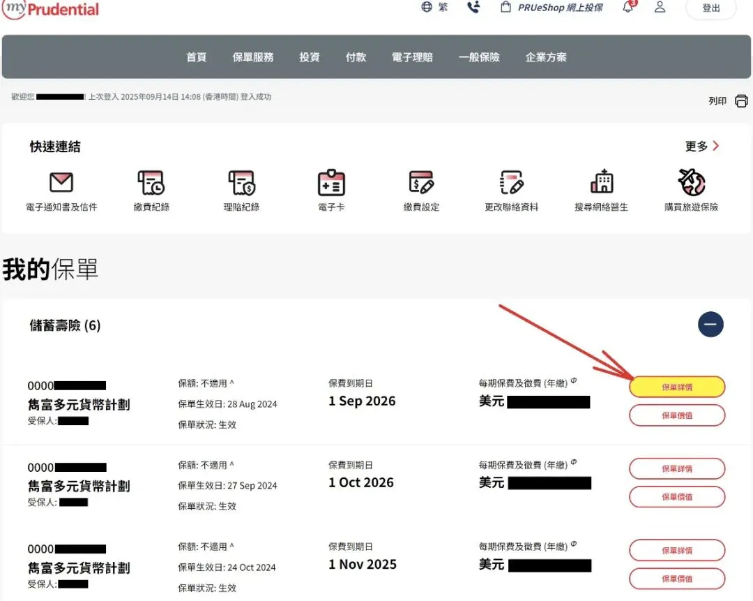The width and height of the screenshot is (753, 601).
Task: Switch language with the globe icon
Action: pos(427,7)
